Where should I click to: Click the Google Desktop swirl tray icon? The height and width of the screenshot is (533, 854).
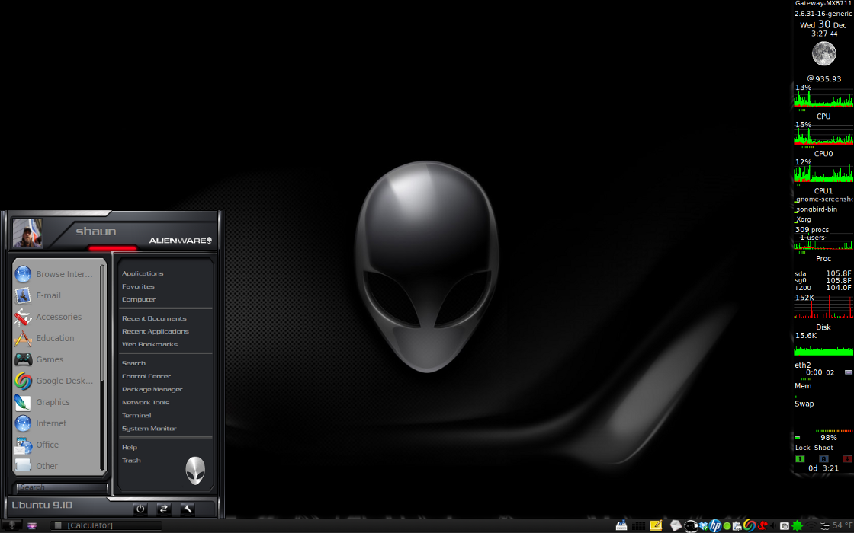750,525
